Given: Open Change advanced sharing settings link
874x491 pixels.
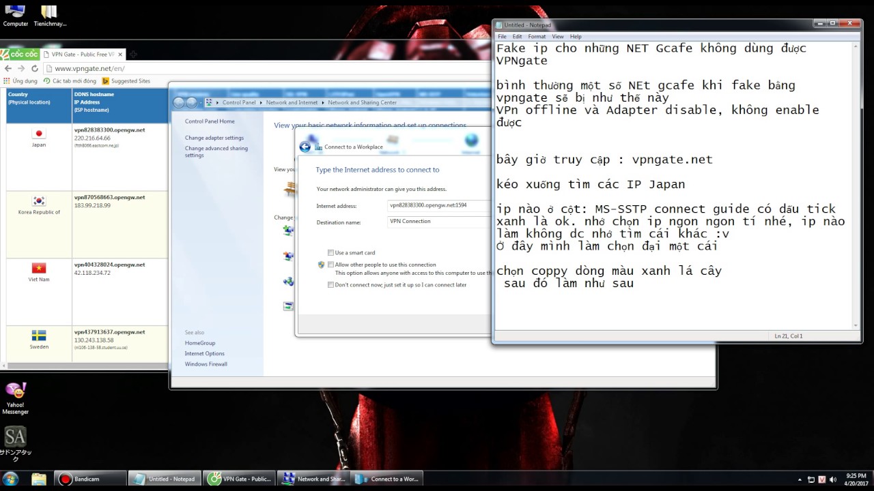Looking at the screenshot, I should pos(216,151).
